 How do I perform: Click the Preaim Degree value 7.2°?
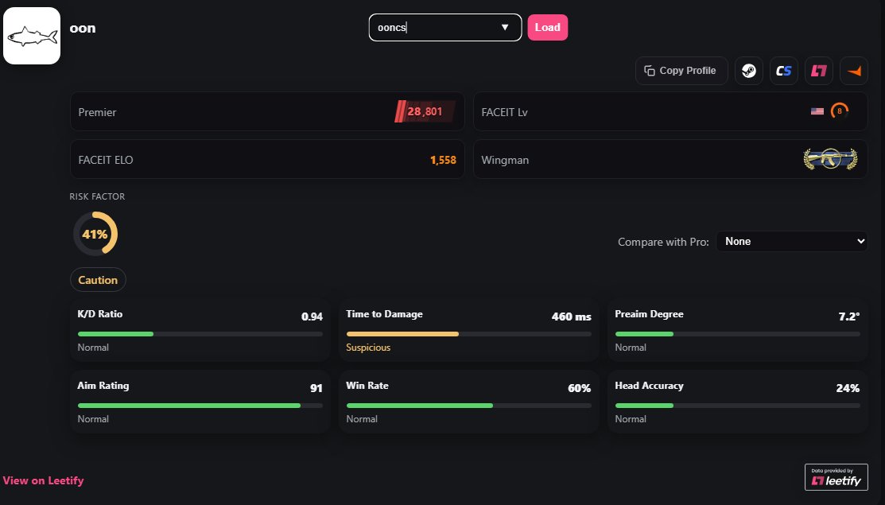point(849,317)
